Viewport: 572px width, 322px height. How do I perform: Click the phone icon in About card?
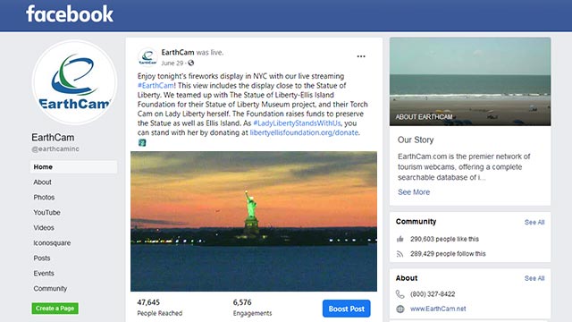(x=400, y=294)
